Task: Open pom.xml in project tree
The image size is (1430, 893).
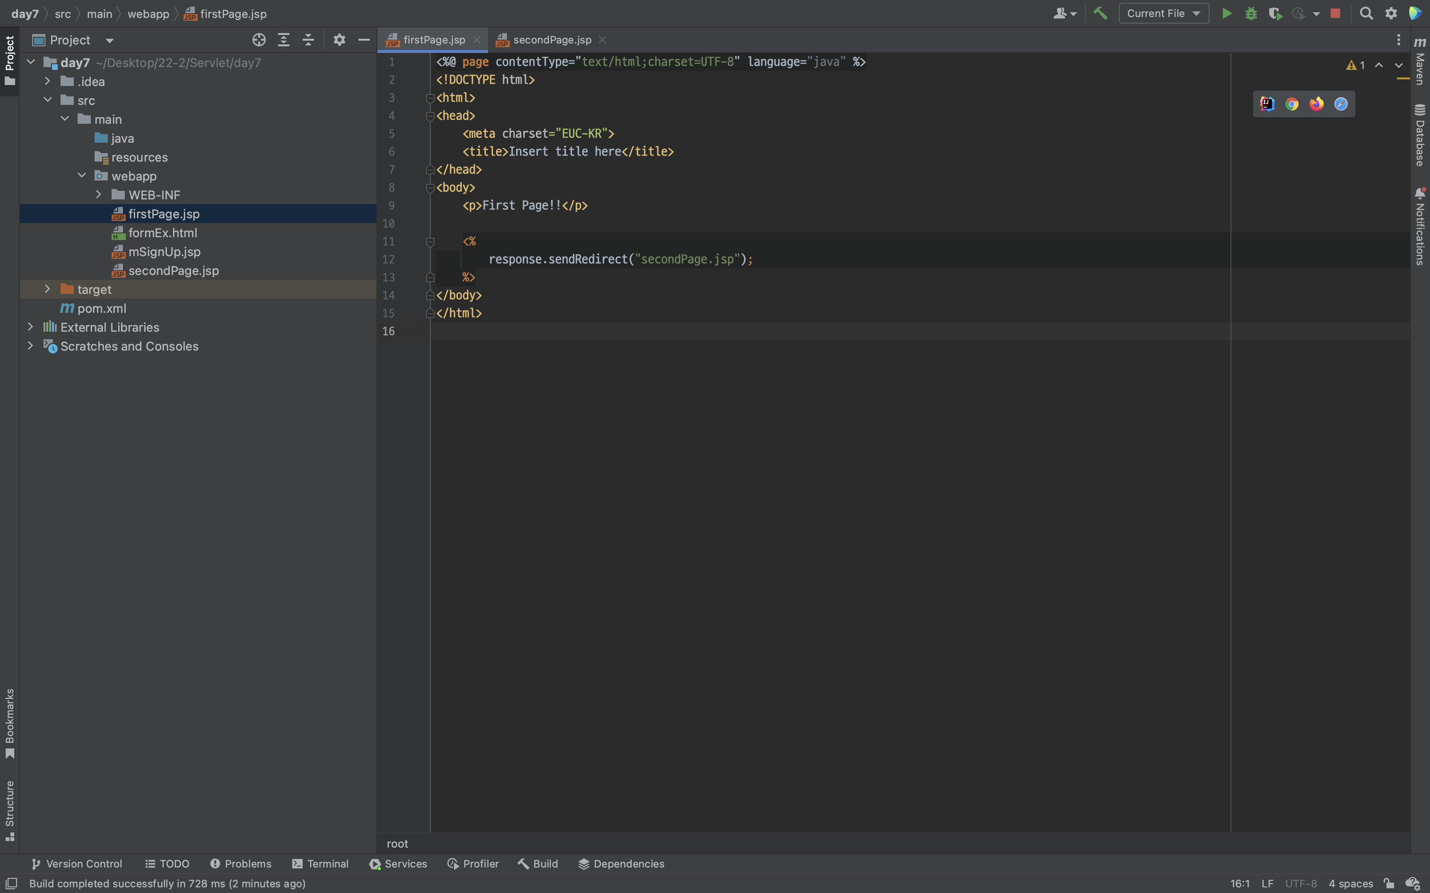Action: pos(102,308)
